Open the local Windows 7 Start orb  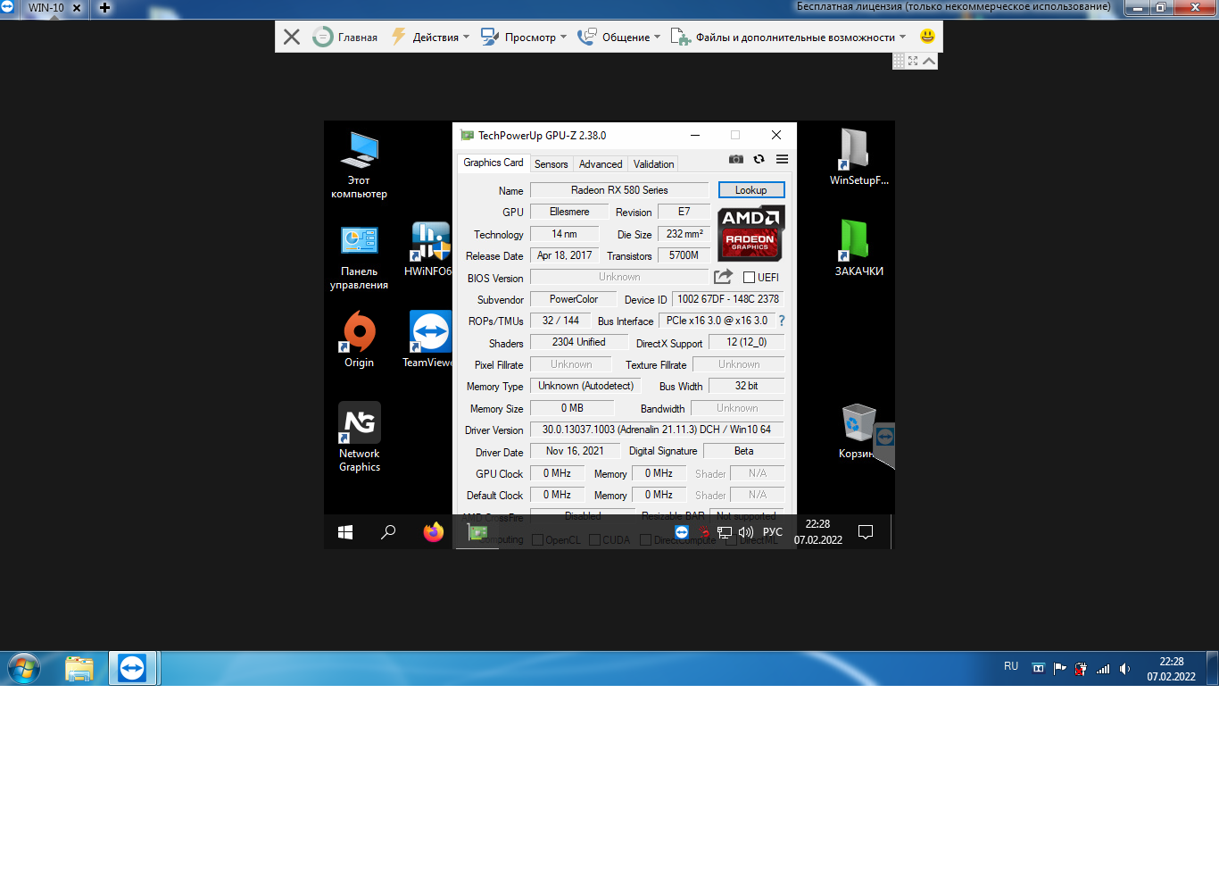click(23, 668)
